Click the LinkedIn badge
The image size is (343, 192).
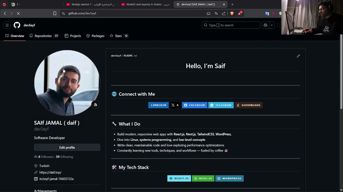(158, 105)
